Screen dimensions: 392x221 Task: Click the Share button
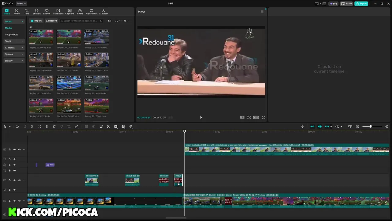pos(346,4)
